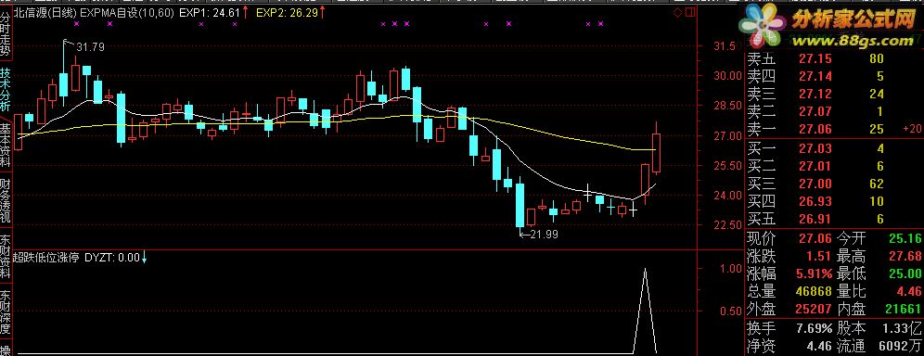Screen dimensions: 924x356
Task: Click the 总量 value 46868
Action: (x=814, y=291)
